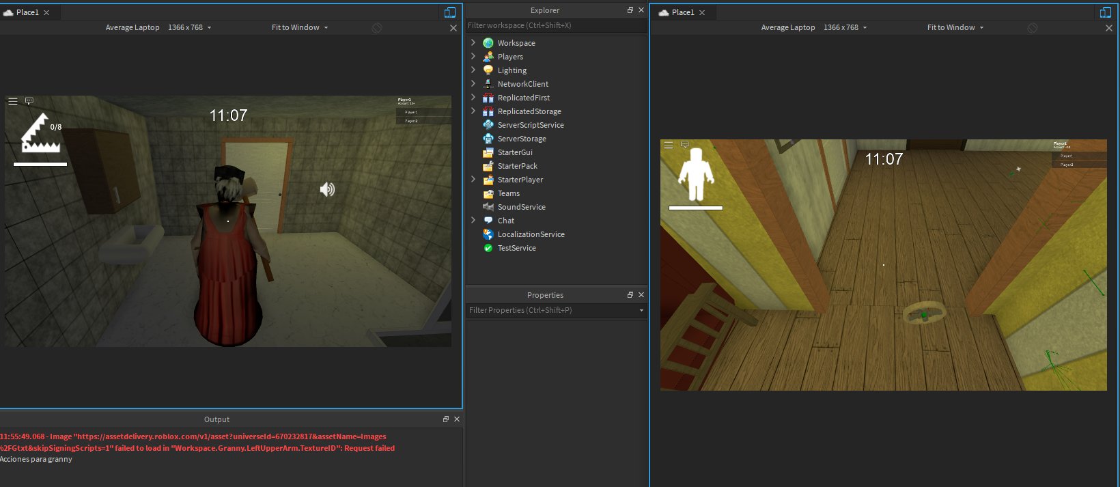Open the Roblox menu icon in right game view
Viewport: 1120px width, 487px height.
coord(669,145)
